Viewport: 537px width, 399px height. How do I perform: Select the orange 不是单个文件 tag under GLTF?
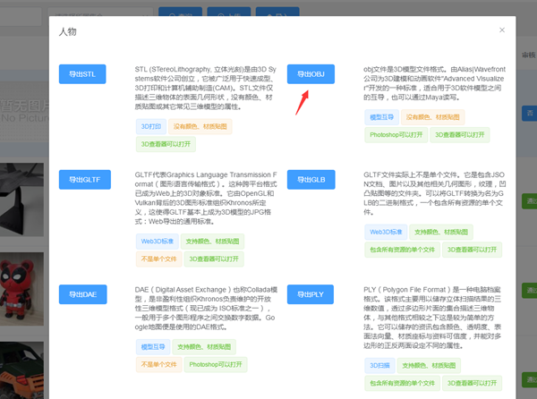coord(158,259)
